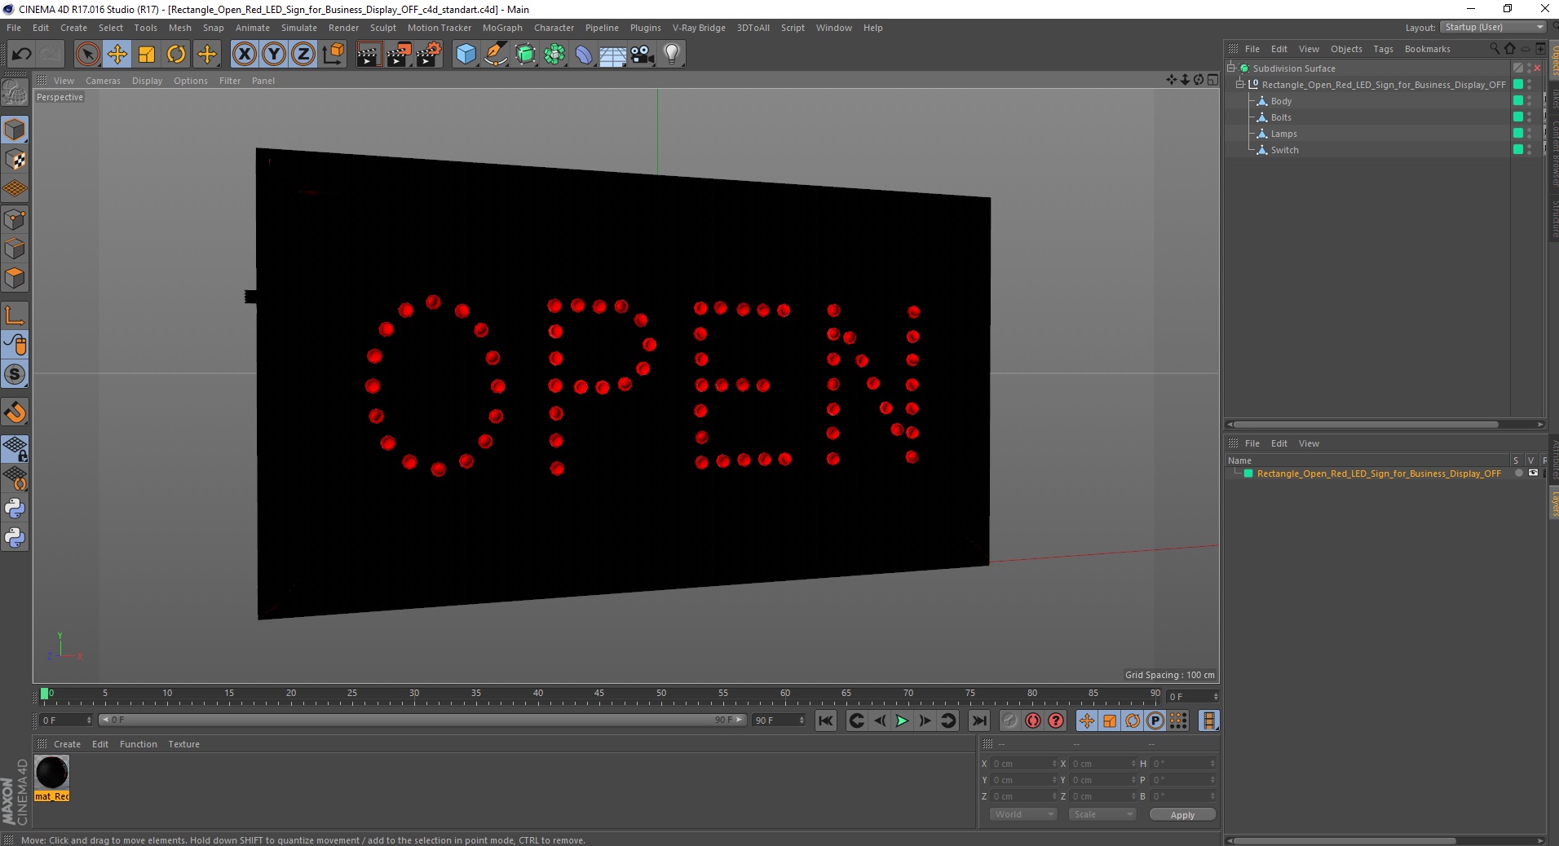The height and width of the screenshot is (846, 1559).
Task: Open the Spline pen tool
Action: [496, 55]
